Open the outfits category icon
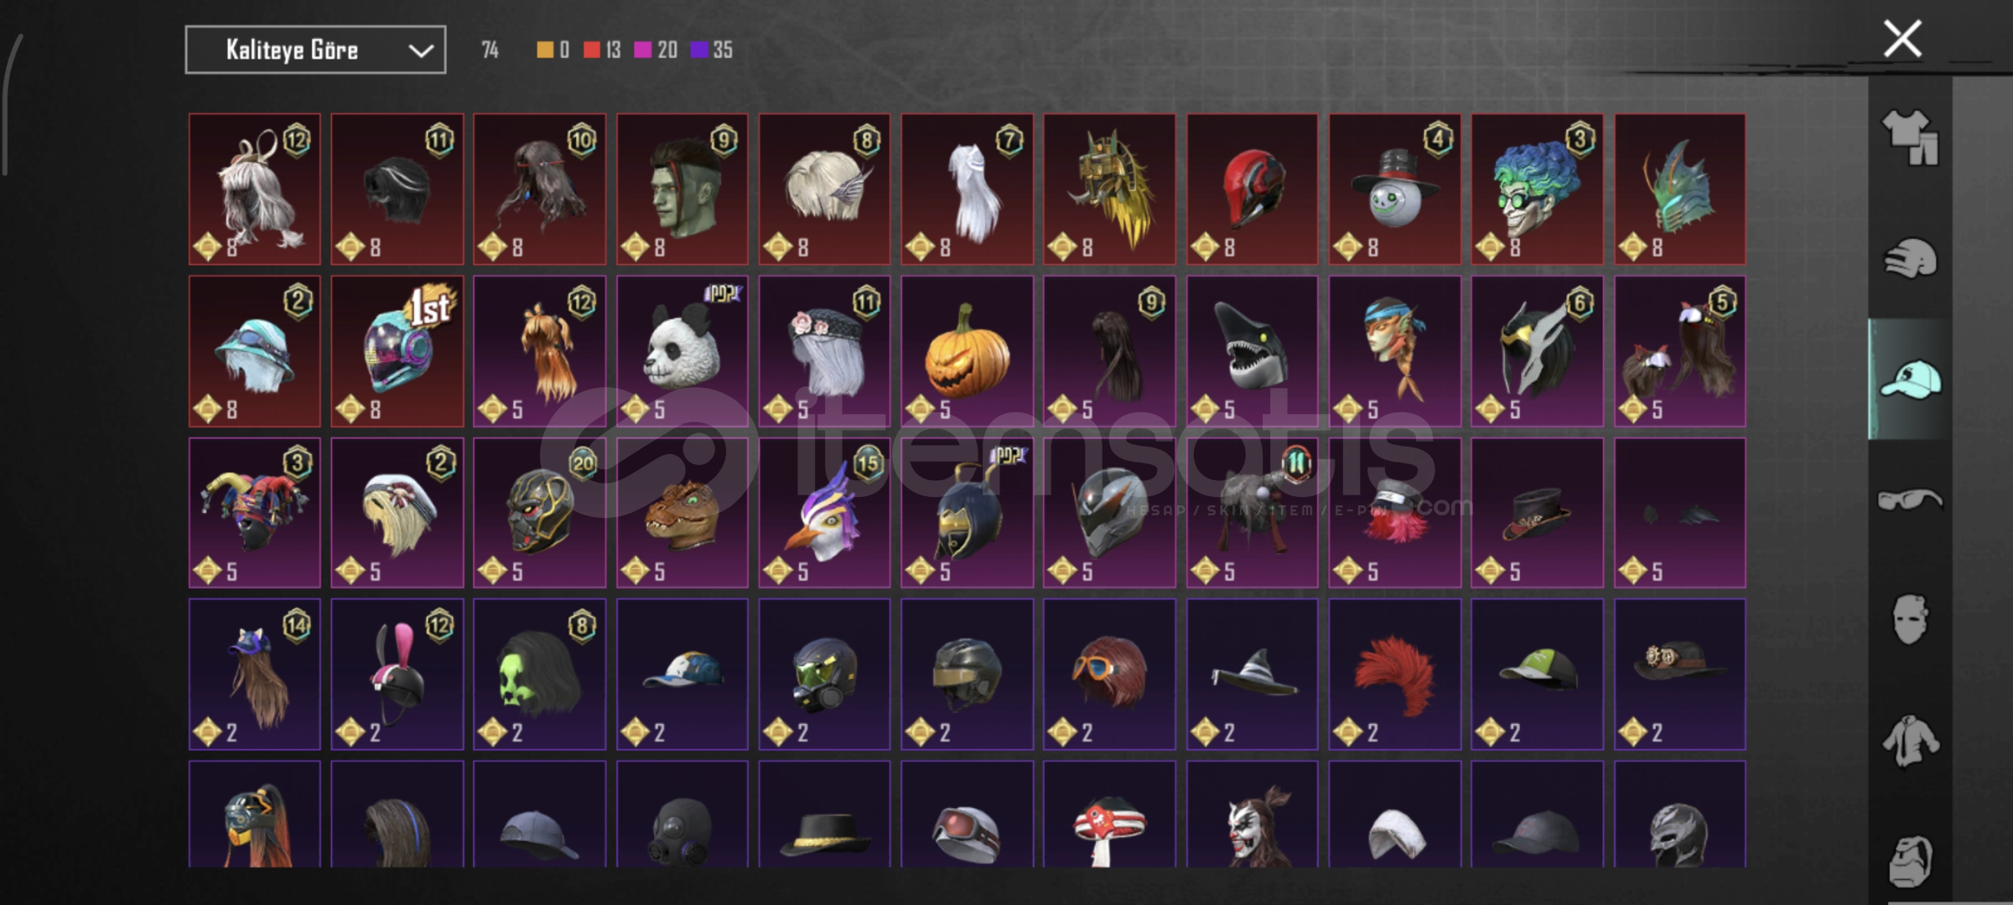The width and height of the screenshot is (2013, 905). tap(1910, 137)
